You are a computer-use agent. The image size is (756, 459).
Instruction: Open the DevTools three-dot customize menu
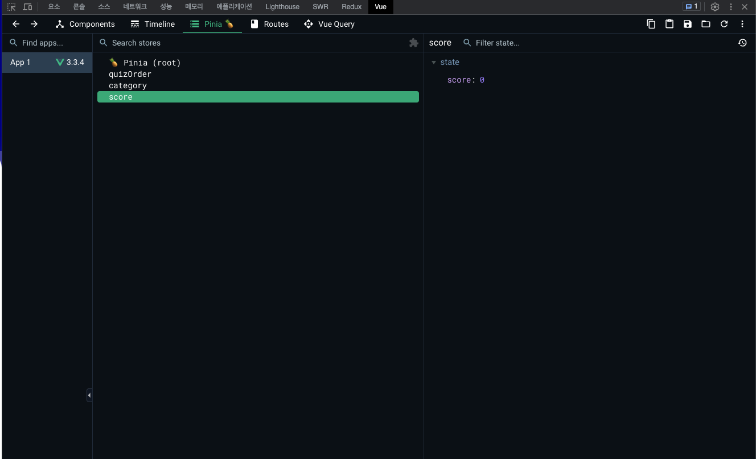731,7
